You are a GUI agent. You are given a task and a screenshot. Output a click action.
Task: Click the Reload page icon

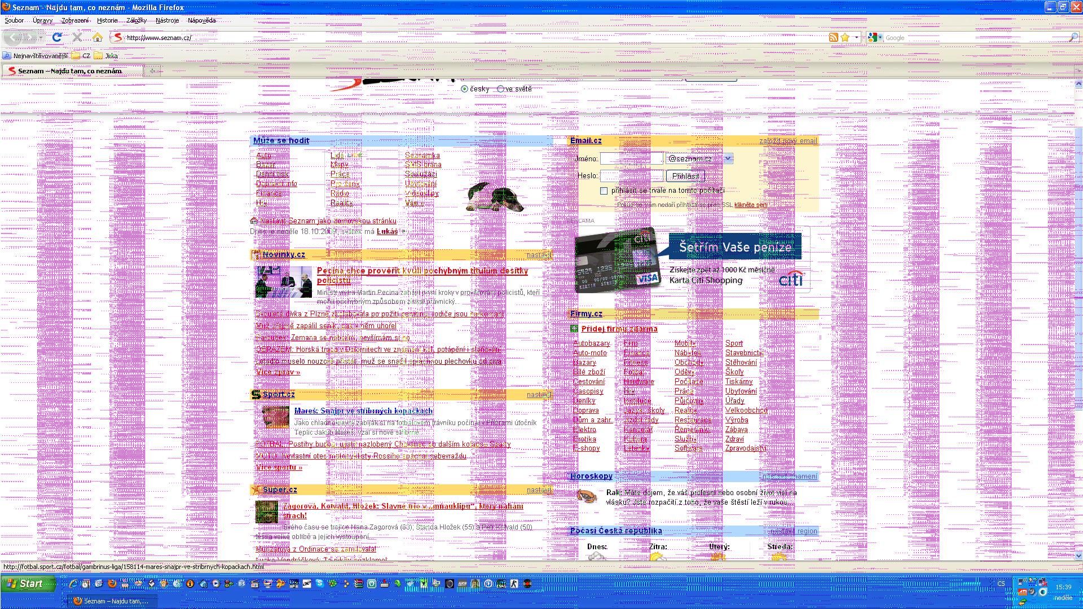click(57, 37)
